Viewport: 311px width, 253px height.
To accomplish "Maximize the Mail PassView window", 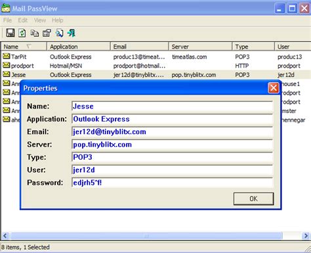I will 292,9.
